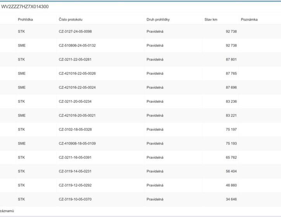Select protocol CZ-3211-16-05-0391
The height and width of the screenshot is (217, 281).
(75, 157)
